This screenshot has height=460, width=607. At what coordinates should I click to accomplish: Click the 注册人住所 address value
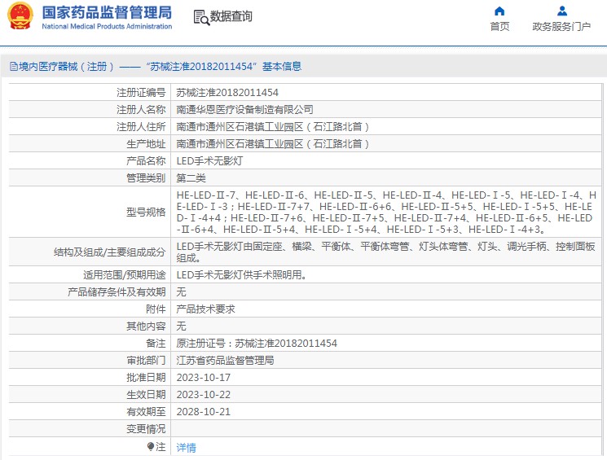click(x=273, y=126)
